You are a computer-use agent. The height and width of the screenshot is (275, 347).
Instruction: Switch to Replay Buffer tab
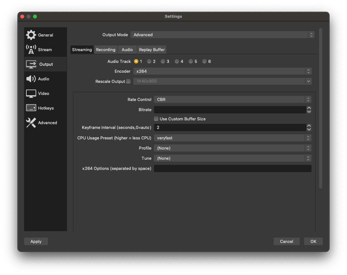click(152, 50)
